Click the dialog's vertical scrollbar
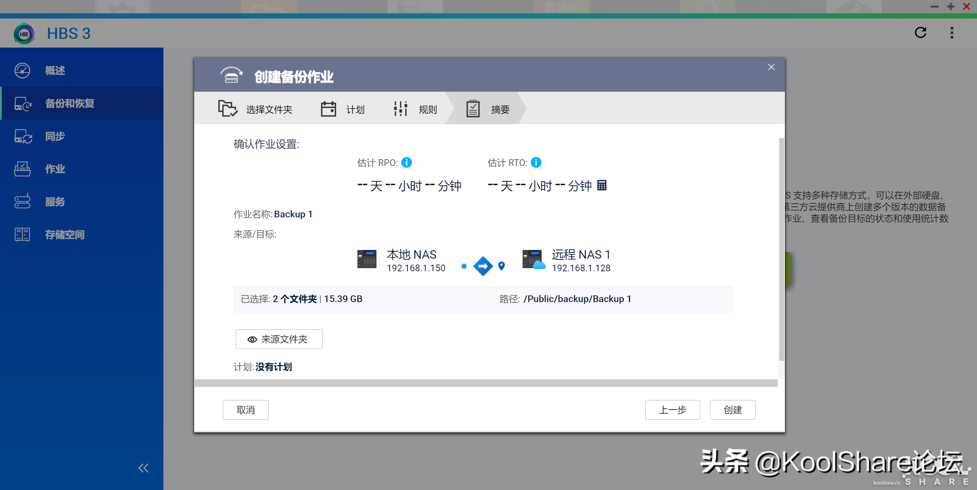The width and height of the screenshot is (977, 490). (781, 249)
